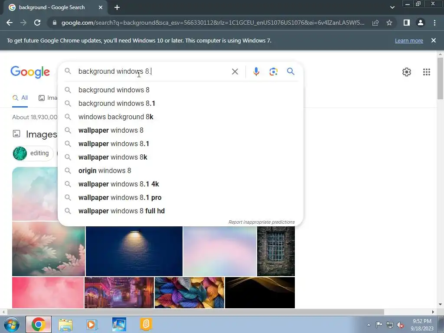
Task: Reload the current page
Action: 37,23
